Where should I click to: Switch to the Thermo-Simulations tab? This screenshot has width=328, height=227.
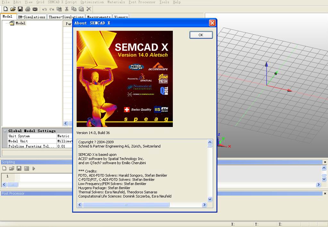66,17
